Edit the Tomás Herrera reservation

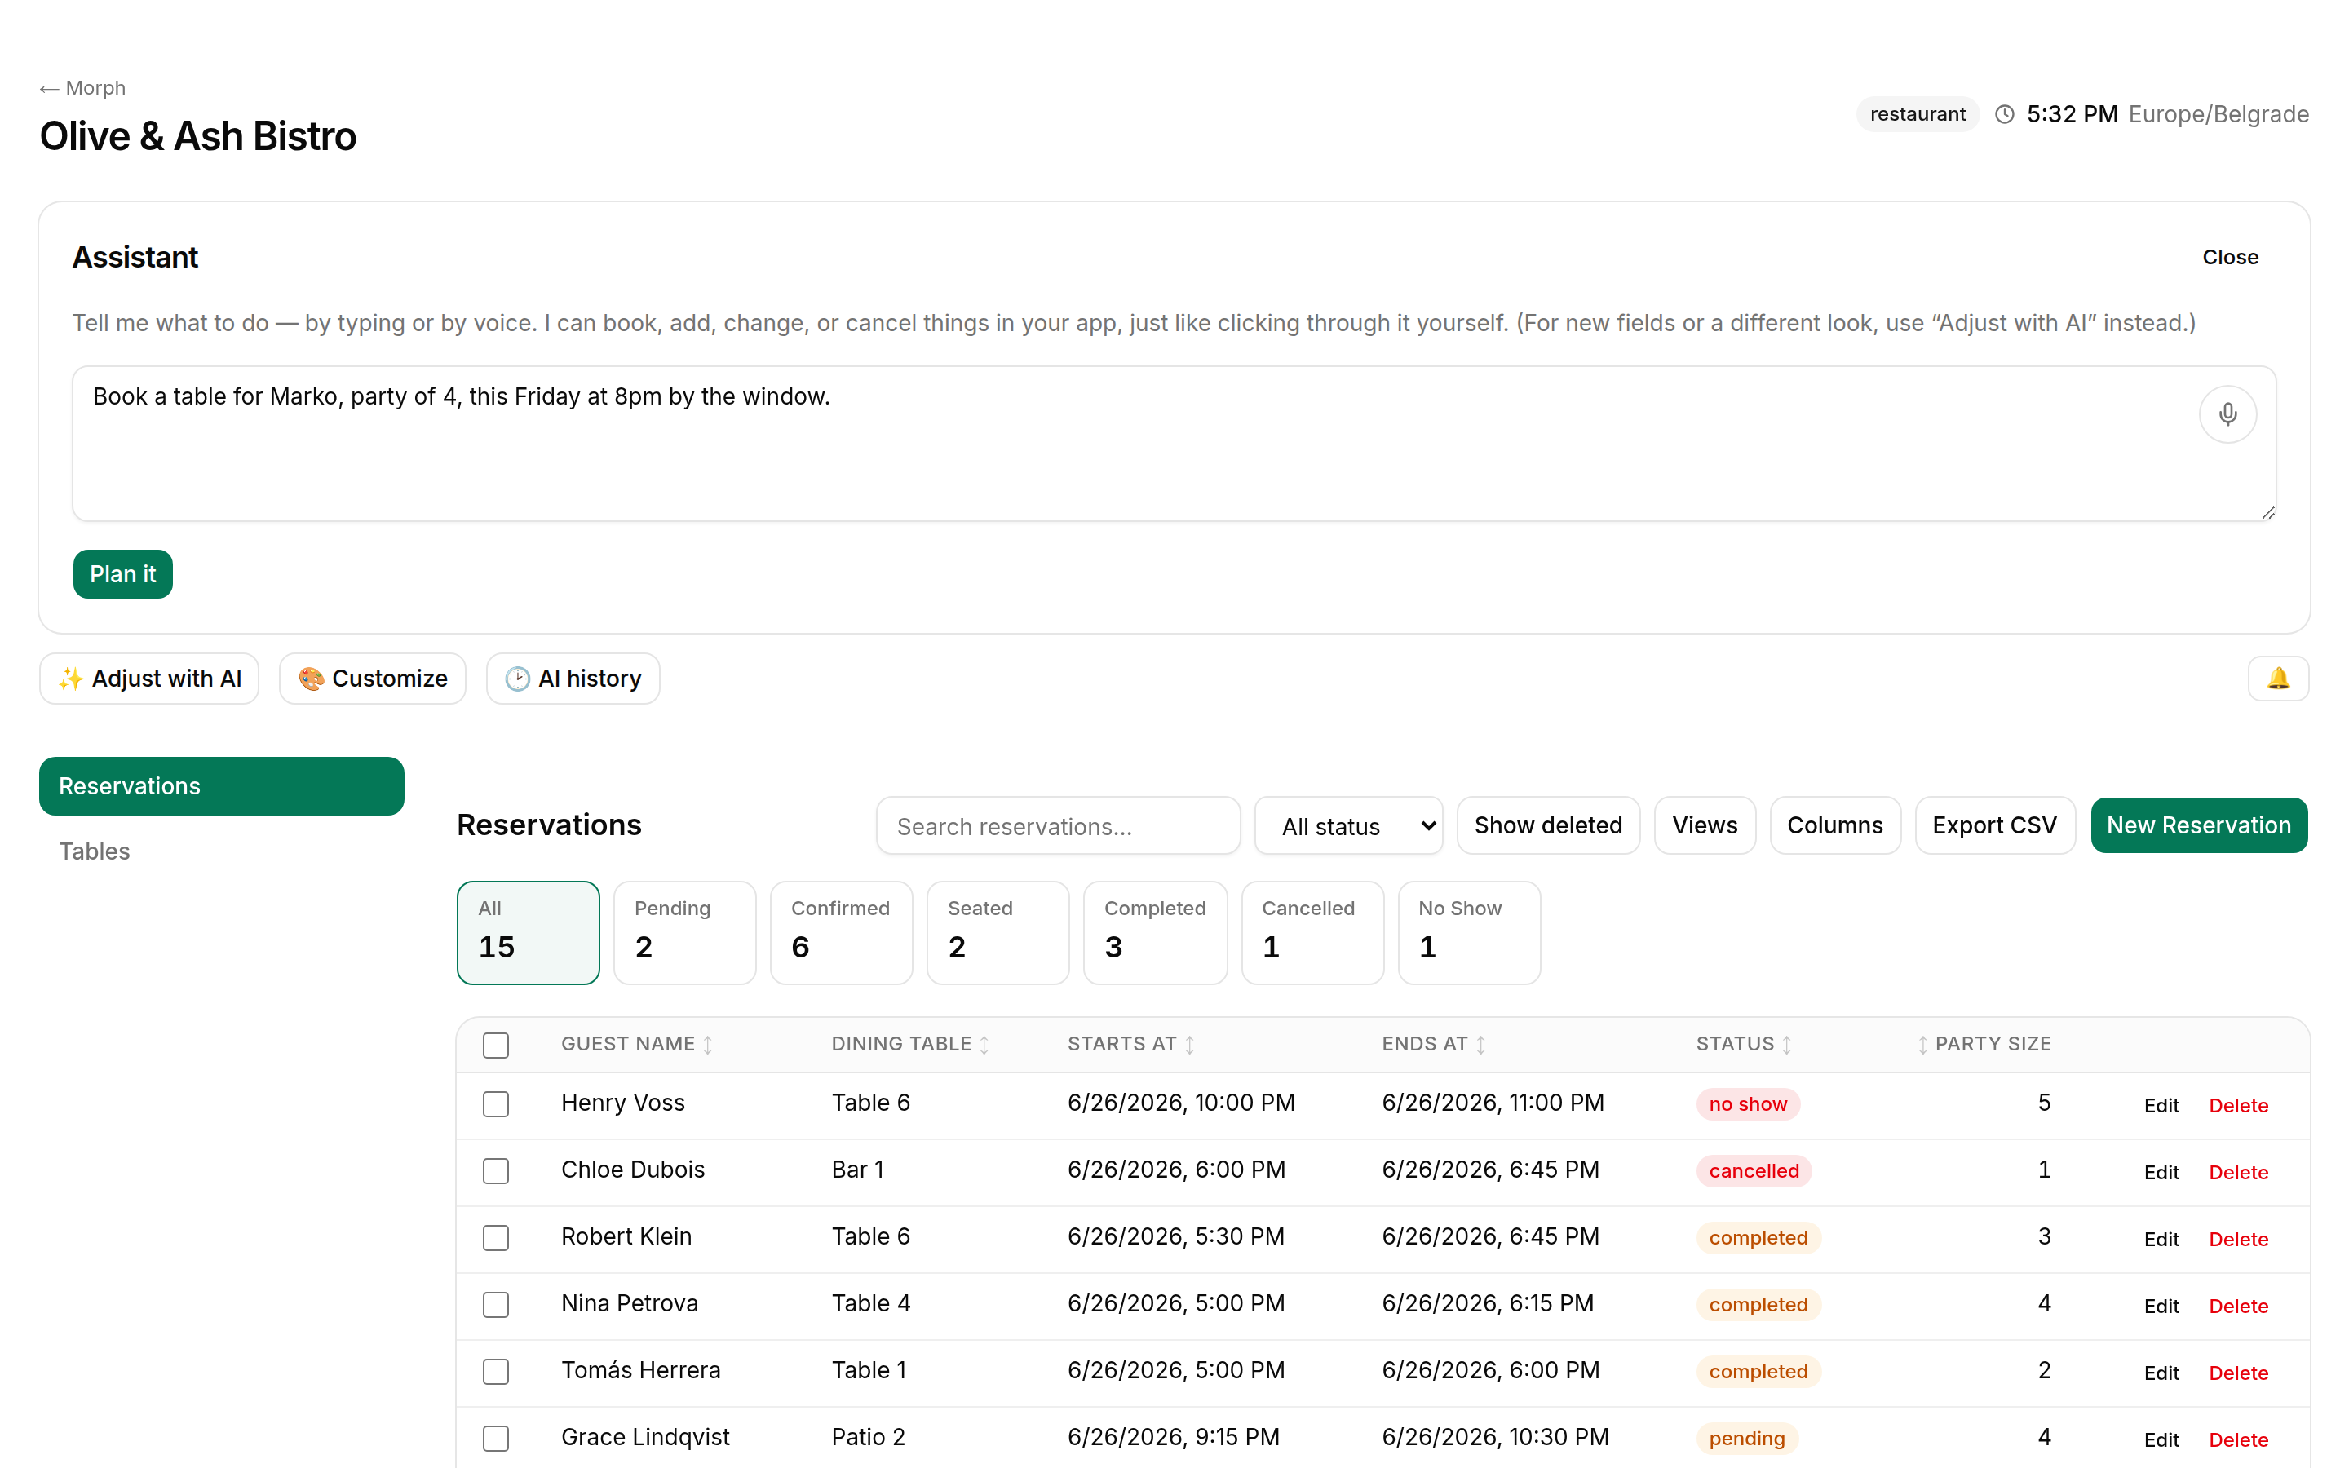[2161, 1374]
